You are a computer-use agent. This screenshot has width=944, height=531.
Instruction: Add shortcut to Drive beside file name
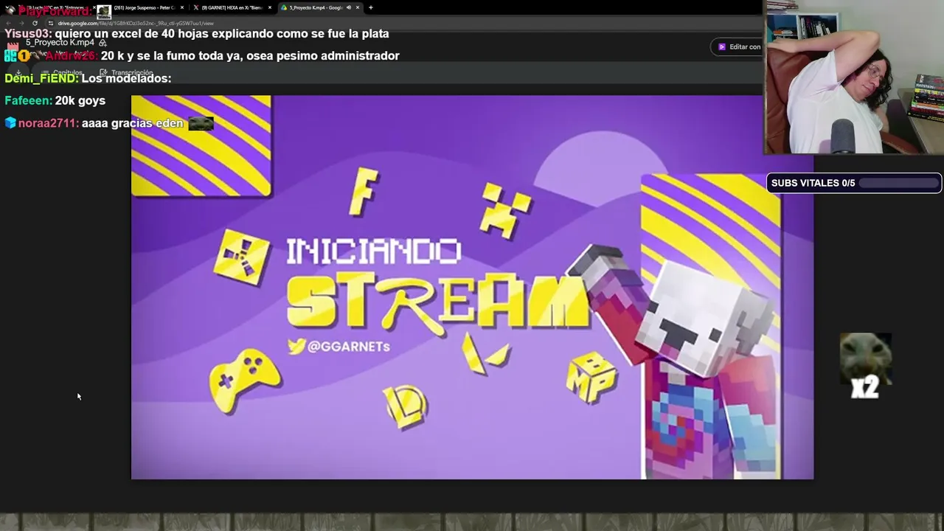point(103,43)
